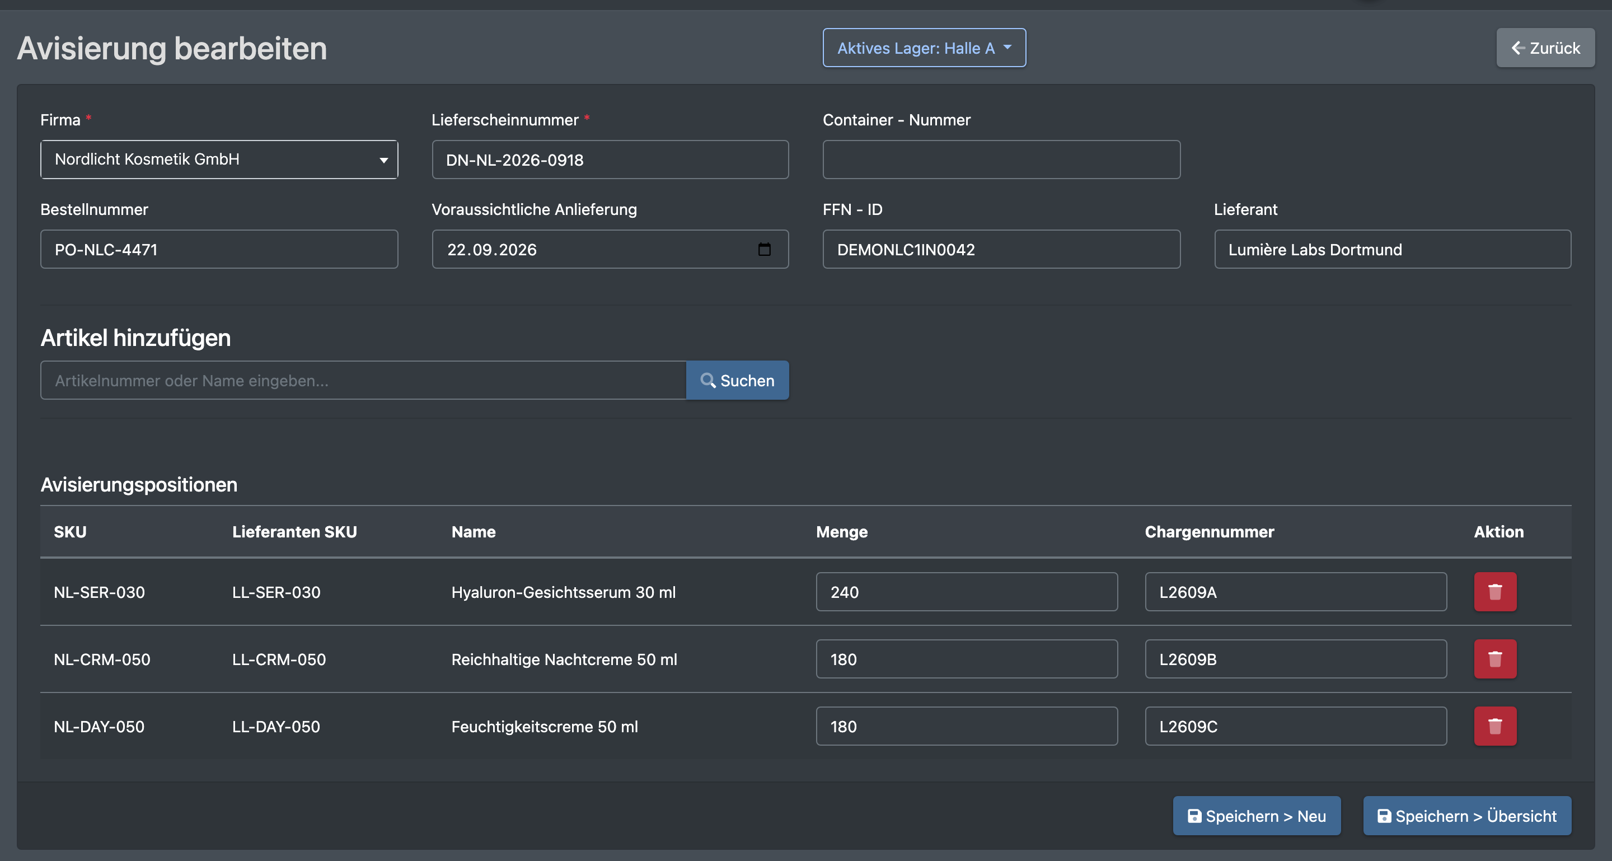Click the Avisierungspositionen heading
1612x861 pixels.
point(139,485)
